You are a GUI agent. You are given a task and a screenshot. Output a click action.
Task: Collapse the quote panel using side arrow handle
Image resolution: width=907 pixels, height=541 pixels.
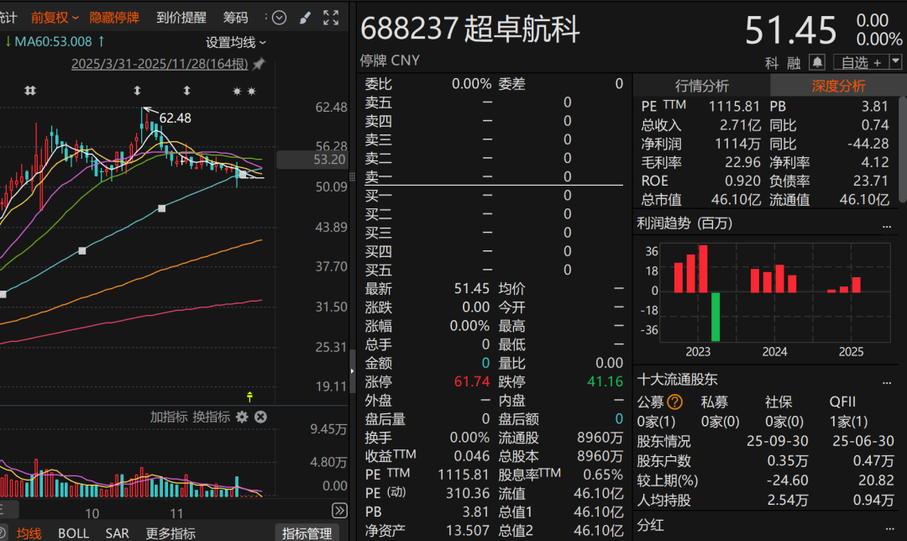352,371
